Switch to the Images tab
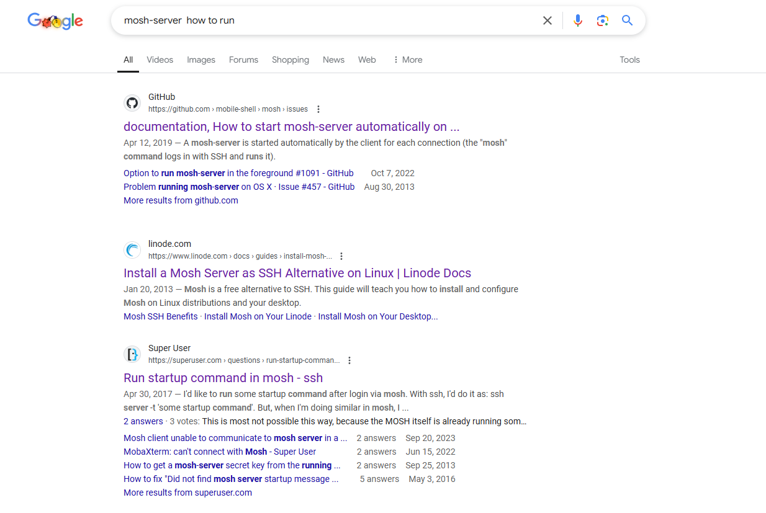 coord(201,60)
